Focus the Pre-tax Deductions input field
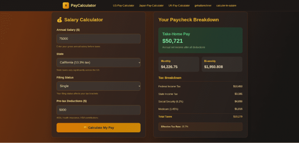Viewport: 299px width, 143px height. (x=98, y=110)
